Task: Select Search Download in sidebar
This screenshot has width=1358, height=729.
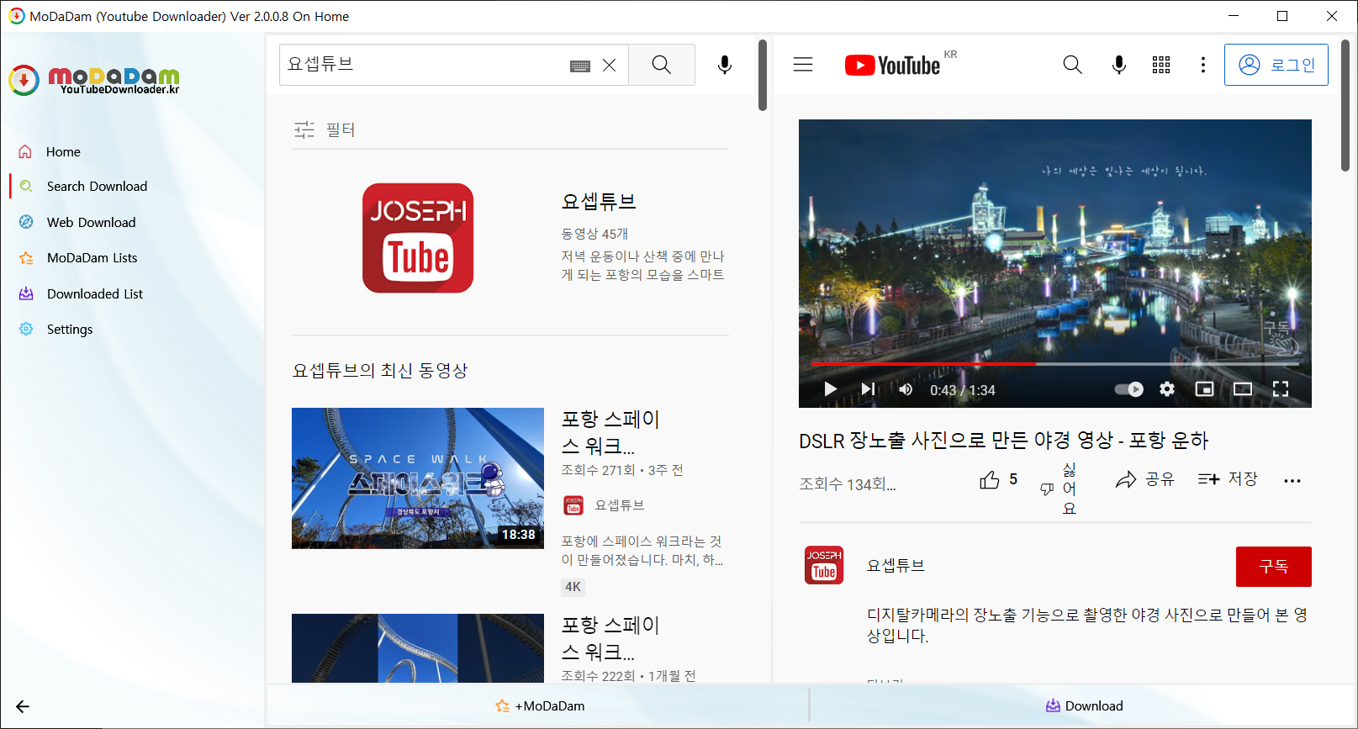Action: 97,187
